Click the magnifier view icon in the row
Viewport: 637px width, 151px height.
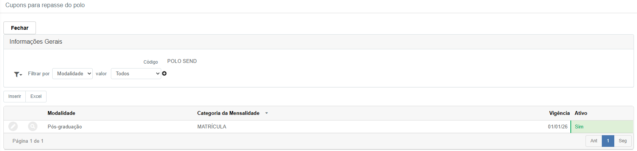33,127
